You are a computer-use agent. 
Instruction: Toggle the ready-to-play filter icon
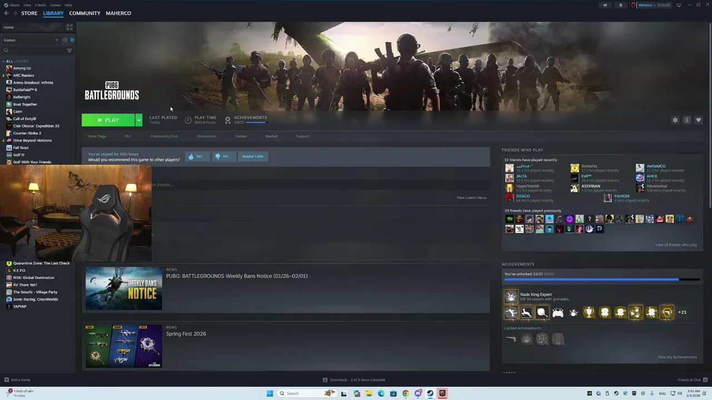72,40
